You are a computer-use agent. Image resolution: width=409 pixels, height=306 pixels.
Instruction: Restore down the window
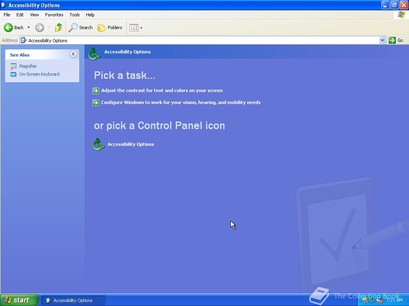tap(394, 5)
